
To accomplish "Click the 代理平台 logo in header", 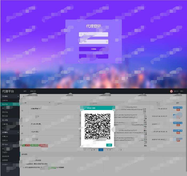I will pos(8,91).
